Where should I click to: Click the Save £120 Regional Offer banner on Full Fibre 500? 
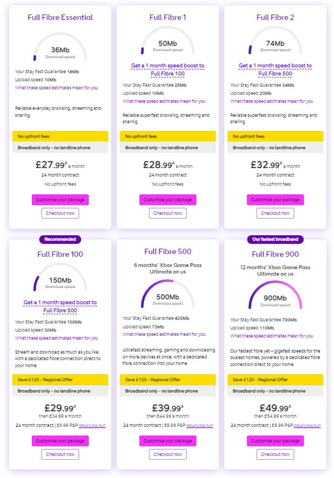[168, 380]
